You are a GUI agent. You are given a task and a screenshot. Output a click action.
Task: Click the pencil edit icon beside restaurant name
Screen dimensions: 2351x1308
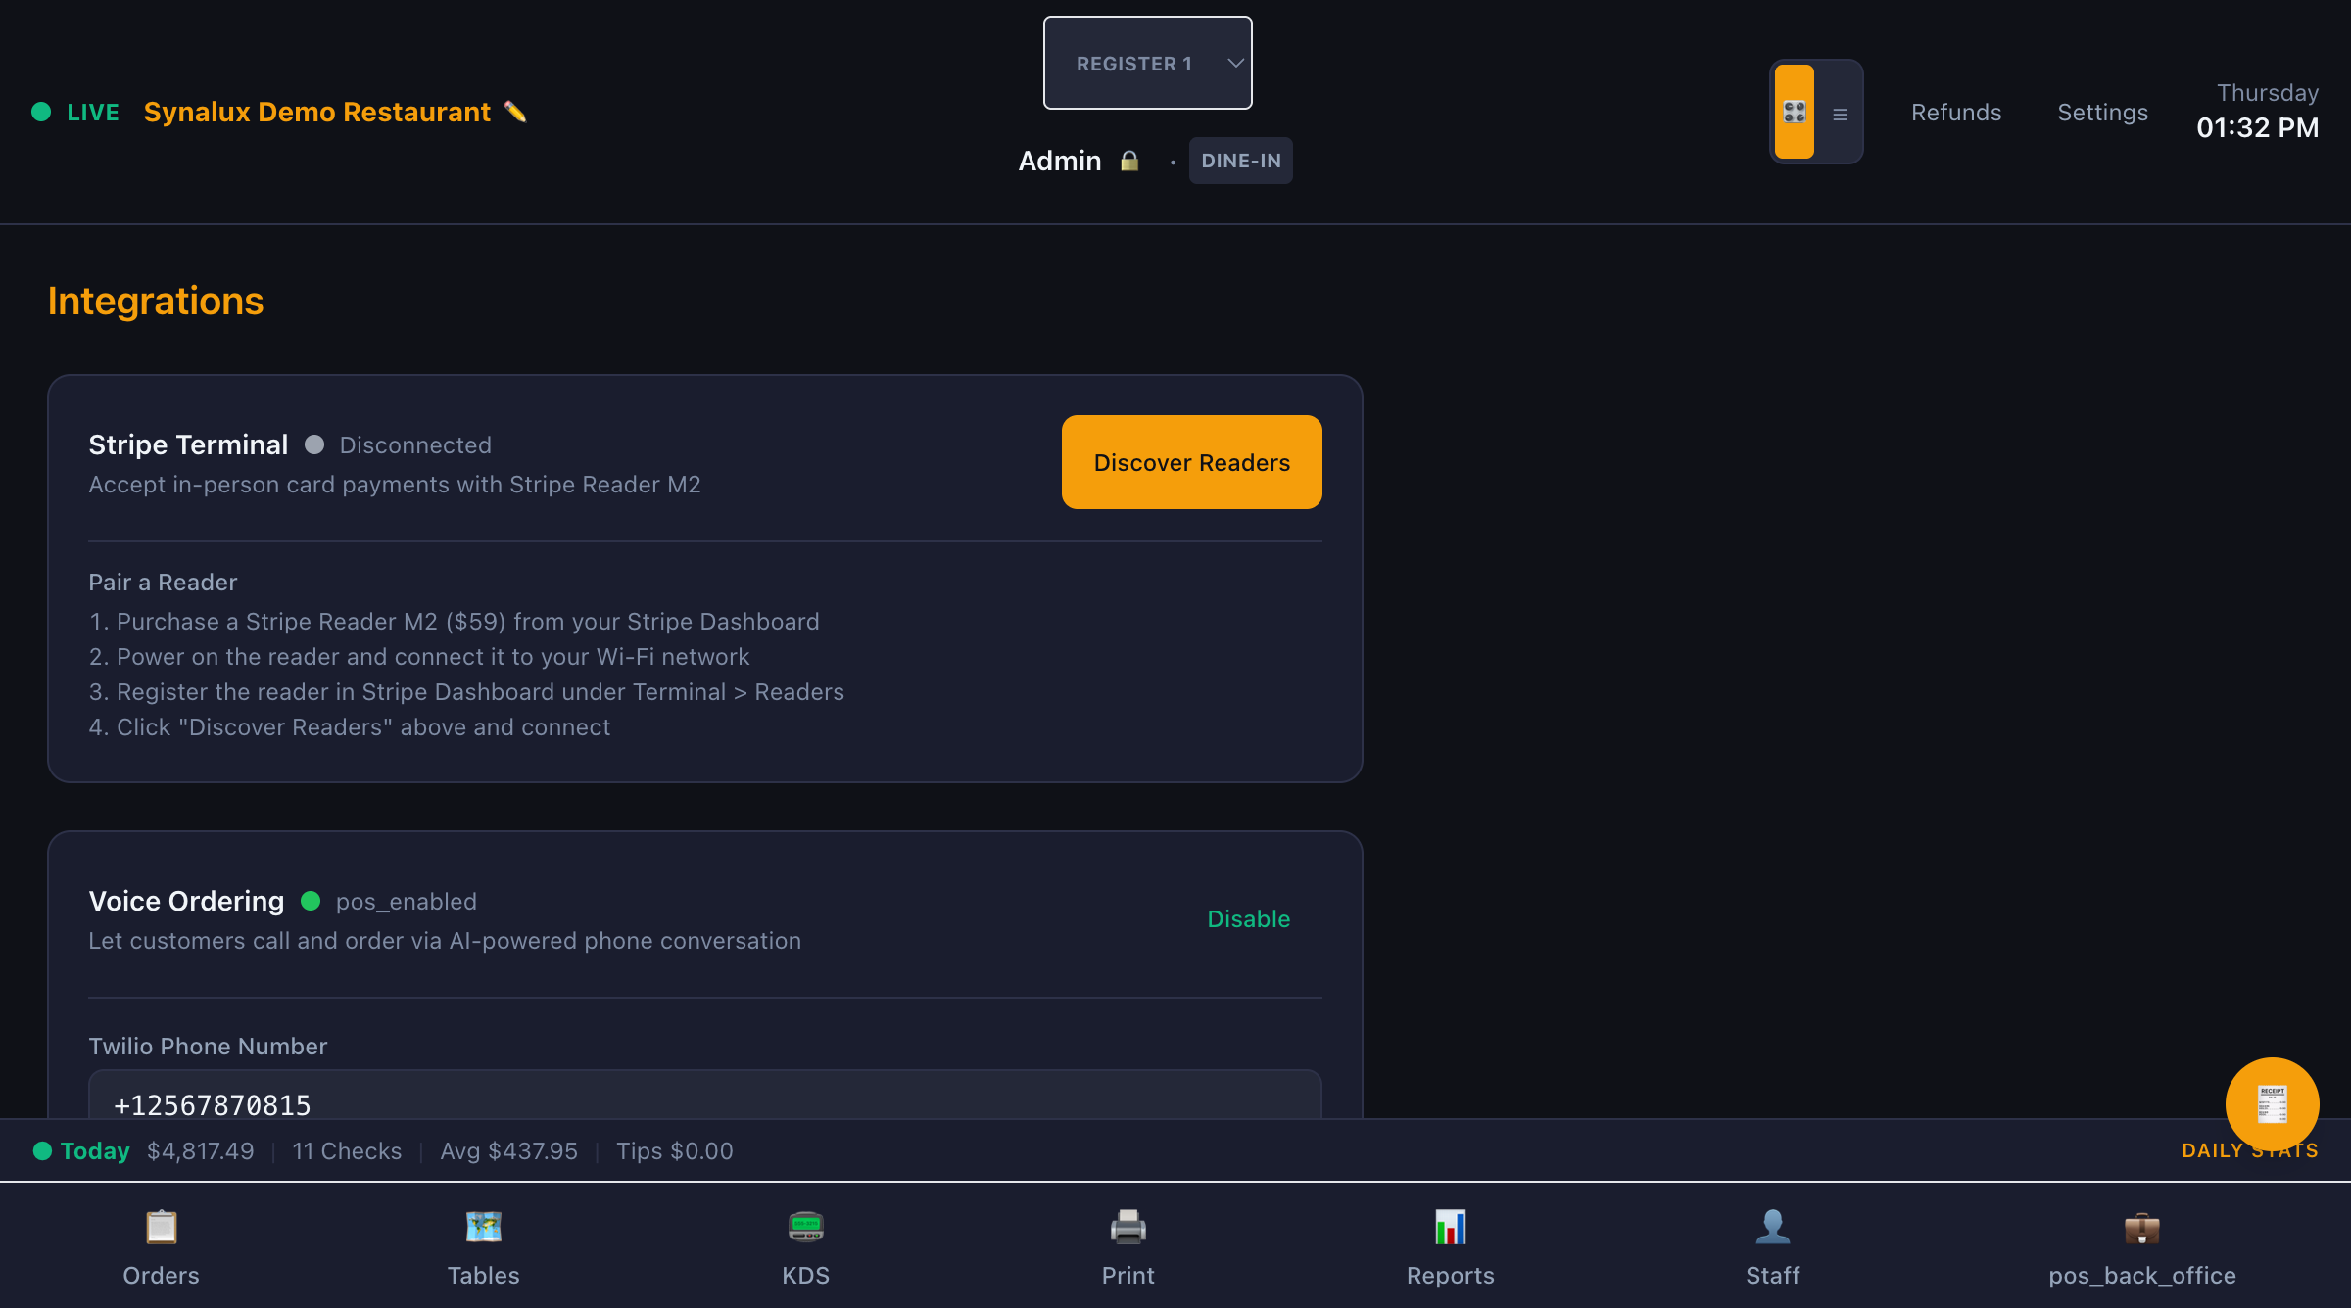click(515, 112)
